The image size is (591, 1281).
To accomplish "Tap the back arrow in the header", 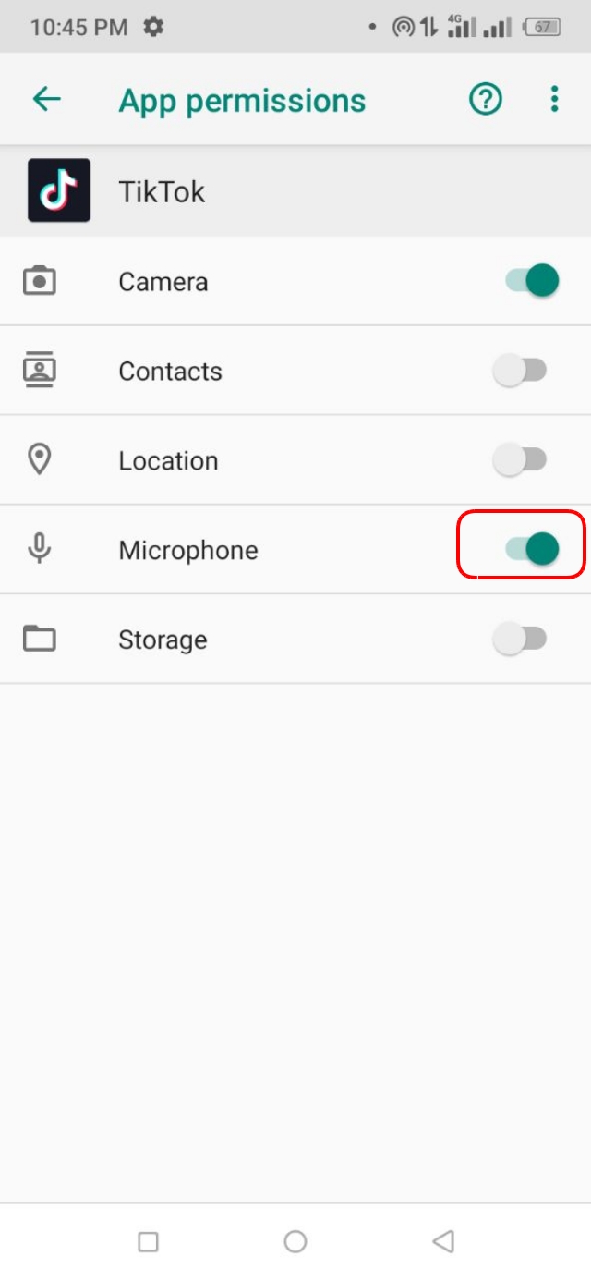I will tap(46, 99).
